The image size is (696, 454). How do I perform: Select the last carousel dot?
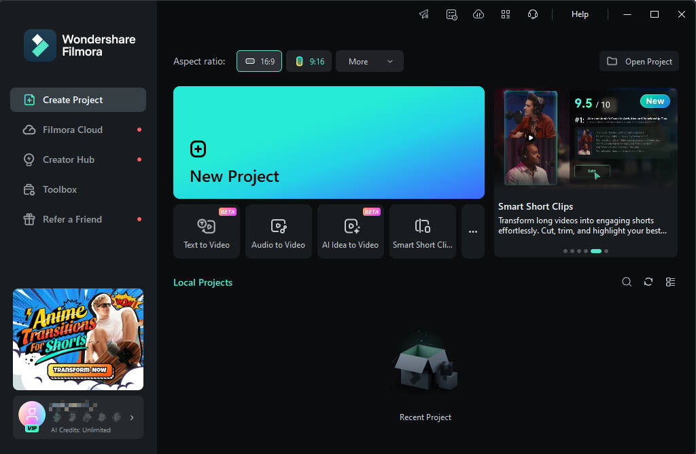click(x=606, y=251)
